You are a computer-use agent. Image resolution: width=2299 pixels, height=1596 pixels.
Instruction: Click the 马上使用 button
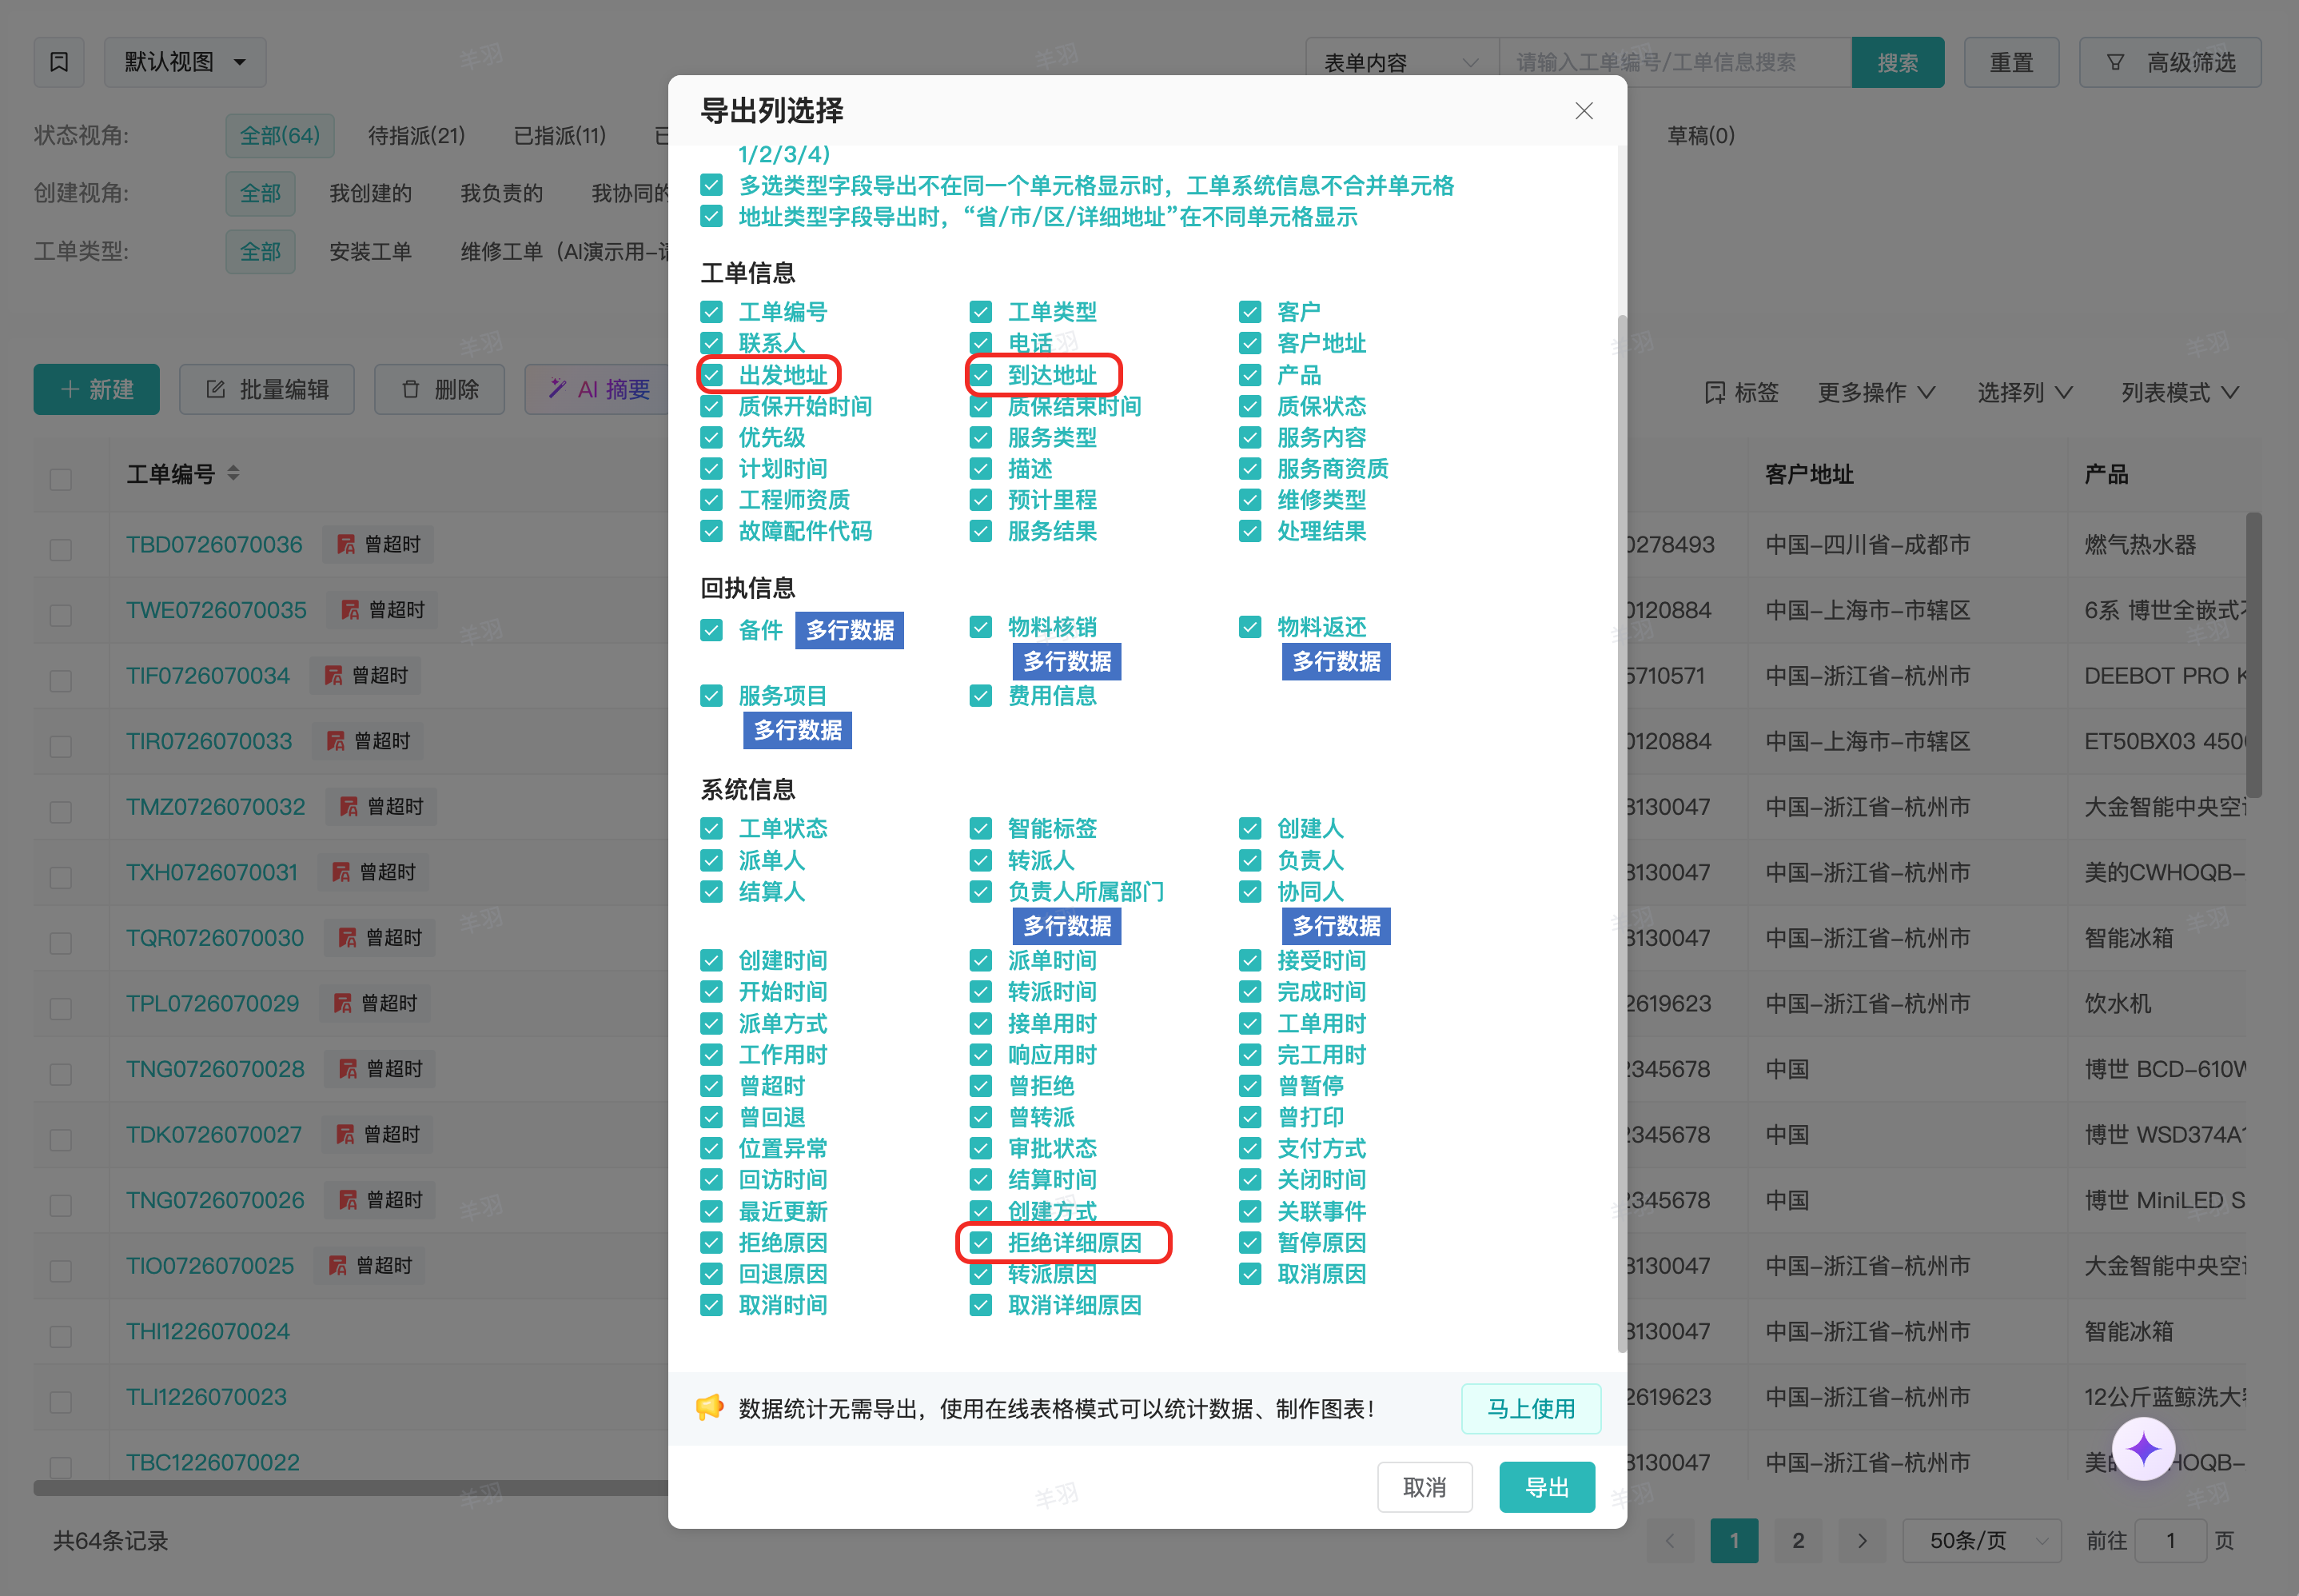click(x=1530, y=1408)
